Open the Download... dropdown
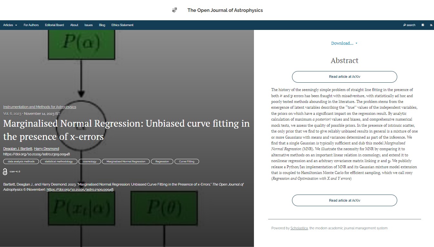 point(344,43)
